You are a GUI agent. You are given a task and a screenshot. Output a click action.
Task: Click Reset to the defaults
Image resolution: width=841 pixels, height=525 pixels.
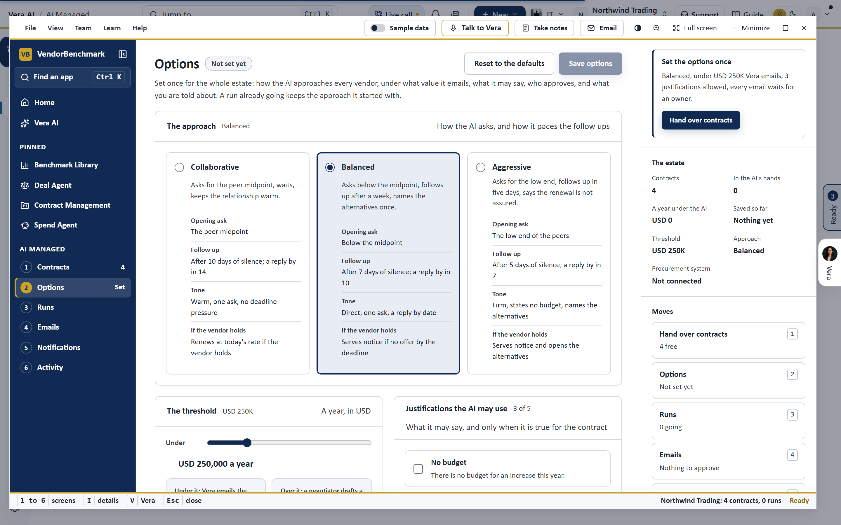pyautogui.click(x=509, y=64)
